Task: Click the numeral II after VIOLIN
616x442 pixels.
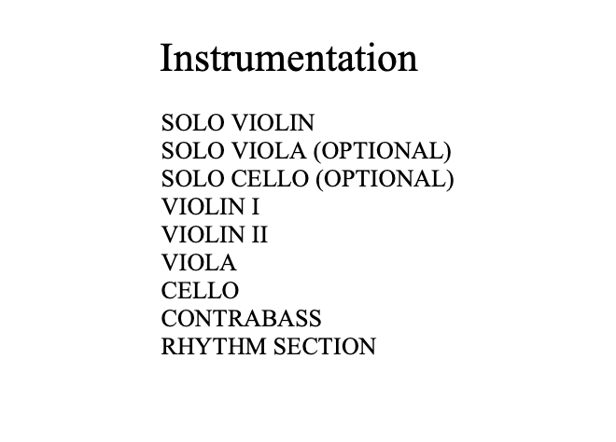Action: click(x=259, y=234)
